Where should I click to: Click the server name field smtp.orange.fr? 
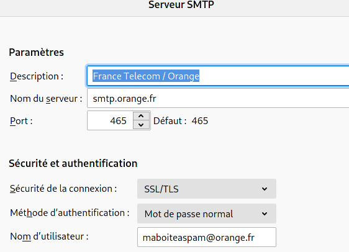[x=218, y=98]
